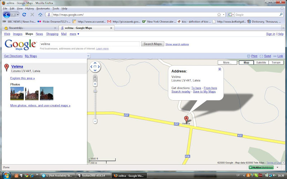The height and width of the screenshot is (179, 287).
Task: Select the Map view button
Action: pyautogui.click(x=246, y=62)
